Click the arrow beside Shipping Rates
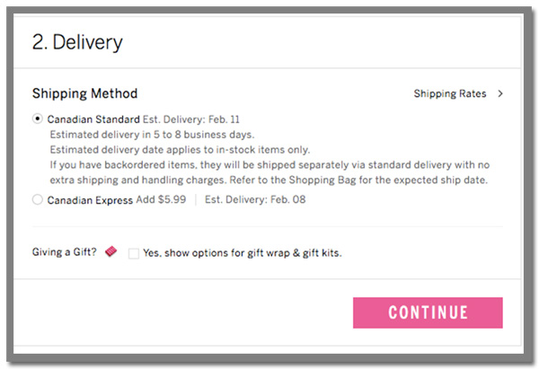 tap(500, 93)
